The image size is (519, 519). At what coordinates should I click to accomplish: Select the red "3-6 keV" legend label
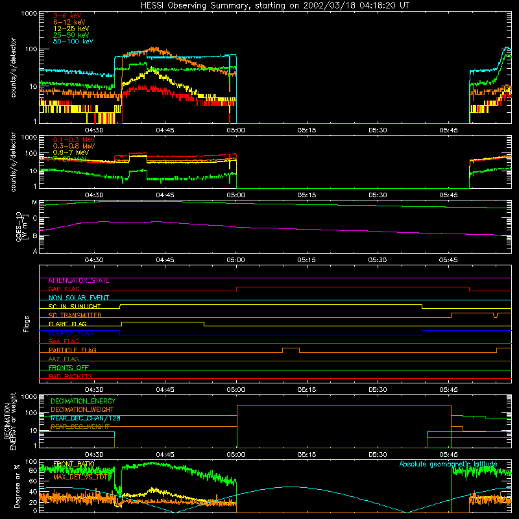pyautogui.click(x=67, y=16)
